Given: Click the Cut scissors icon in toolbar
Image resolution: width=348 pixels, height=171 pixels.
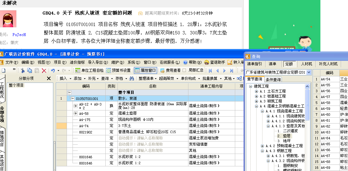Looking at the screenshot, I should 22,71.
